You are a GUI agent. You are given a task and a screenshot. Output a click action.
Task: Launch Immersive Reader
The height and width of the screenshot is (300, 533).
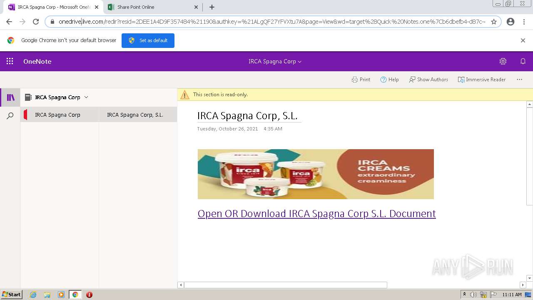482,80
